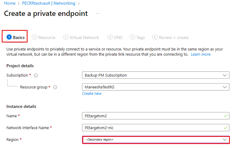The height and width of the screenshot is (148, 235).
Task: Navigate to Home breadcrumb
Action: [x=10, y=3]
